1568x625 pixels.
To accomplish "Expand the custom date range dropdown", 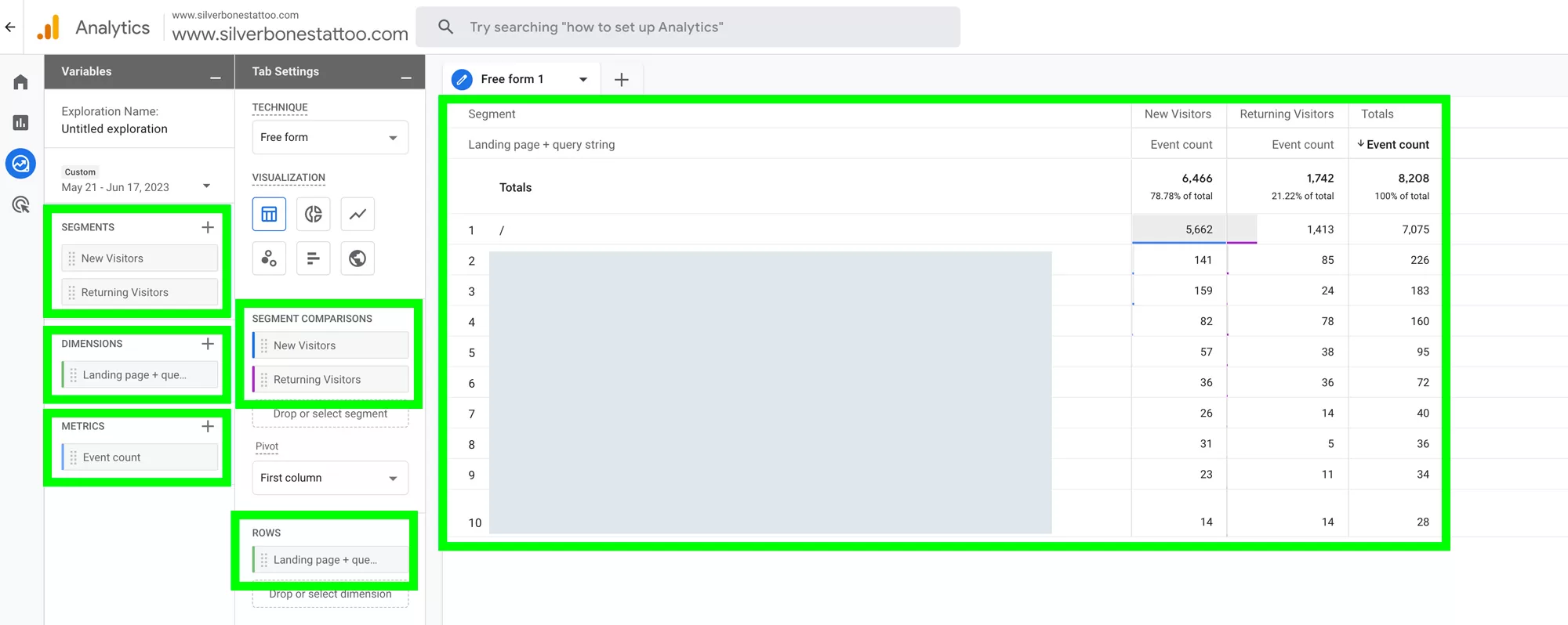I will [x=206, y=186].
